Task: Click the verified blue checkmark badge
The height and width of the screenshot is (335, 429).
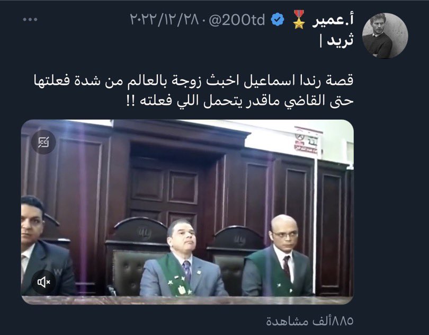Action: click(278, 20)
